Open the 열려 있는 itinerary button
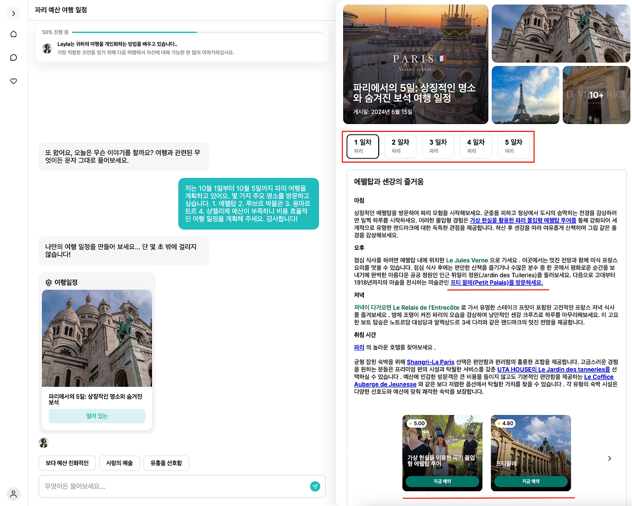 pyautogui.click(x=97, y=416)
